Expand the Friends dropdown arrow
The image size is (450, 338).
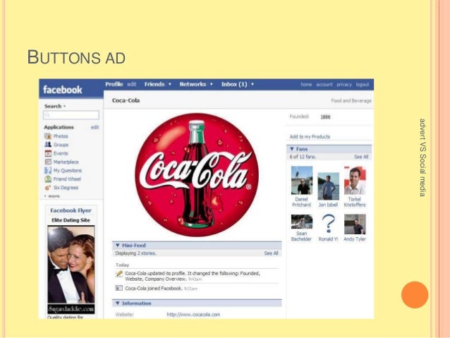click(x=170, y=84)
